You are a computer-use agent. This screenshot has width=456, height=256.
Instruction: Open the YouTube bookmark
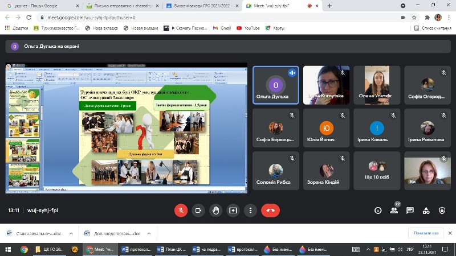click(248, 28)
